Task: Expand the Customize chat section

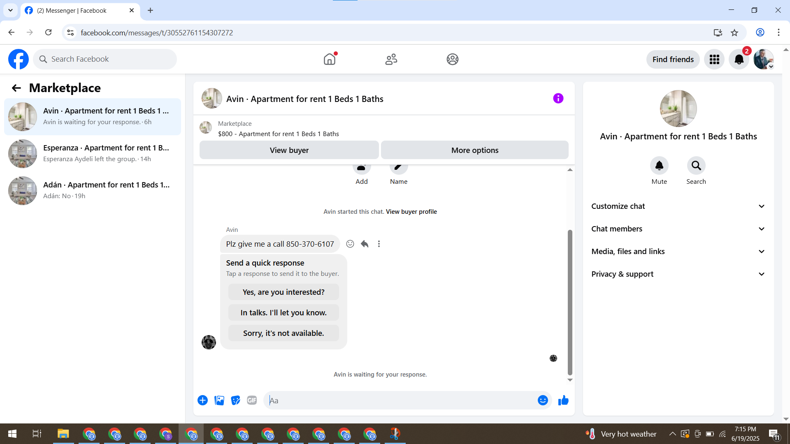Action: click(678, 206)
